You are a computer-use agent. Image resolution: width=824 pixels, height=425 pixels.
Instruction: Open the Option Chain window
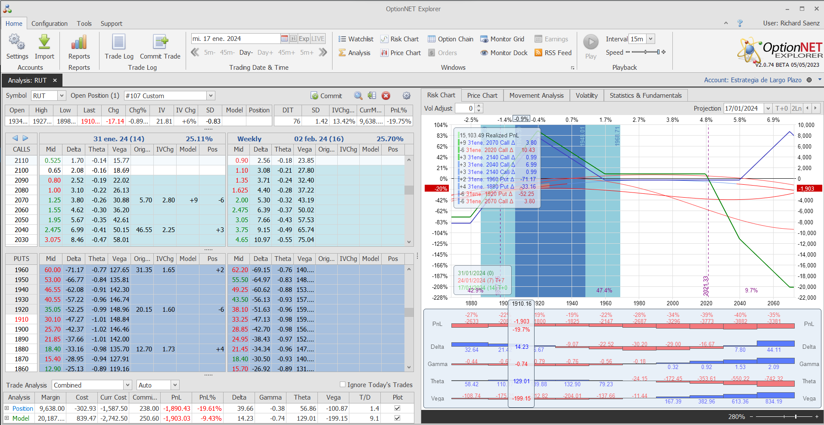pos(451,39)
